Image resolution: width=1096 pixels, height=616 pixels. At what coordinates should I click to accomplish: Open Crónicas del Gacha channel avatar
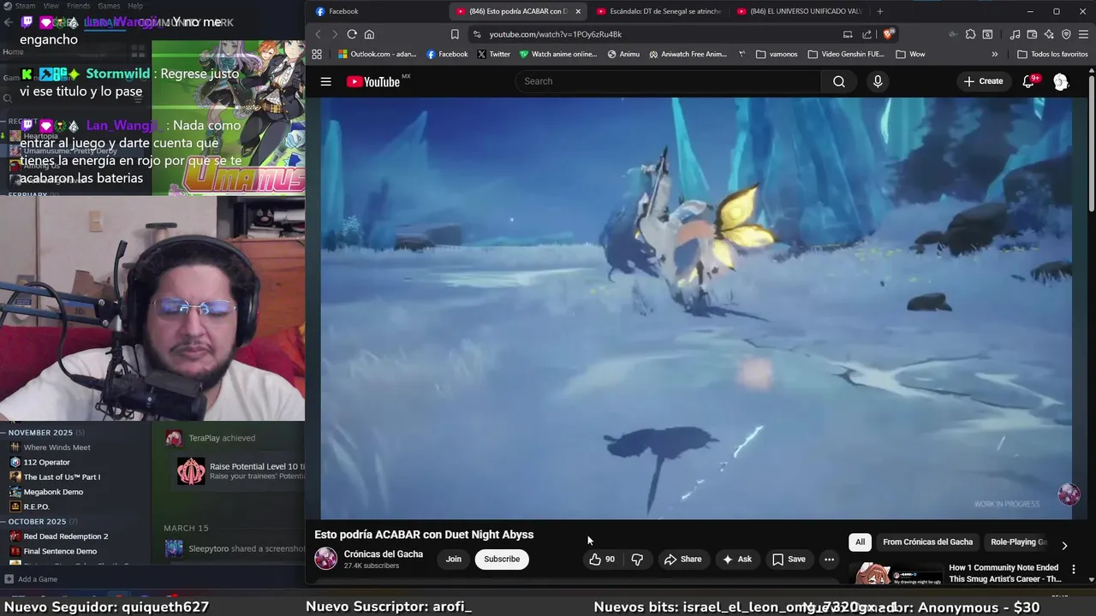coord(325,559)
